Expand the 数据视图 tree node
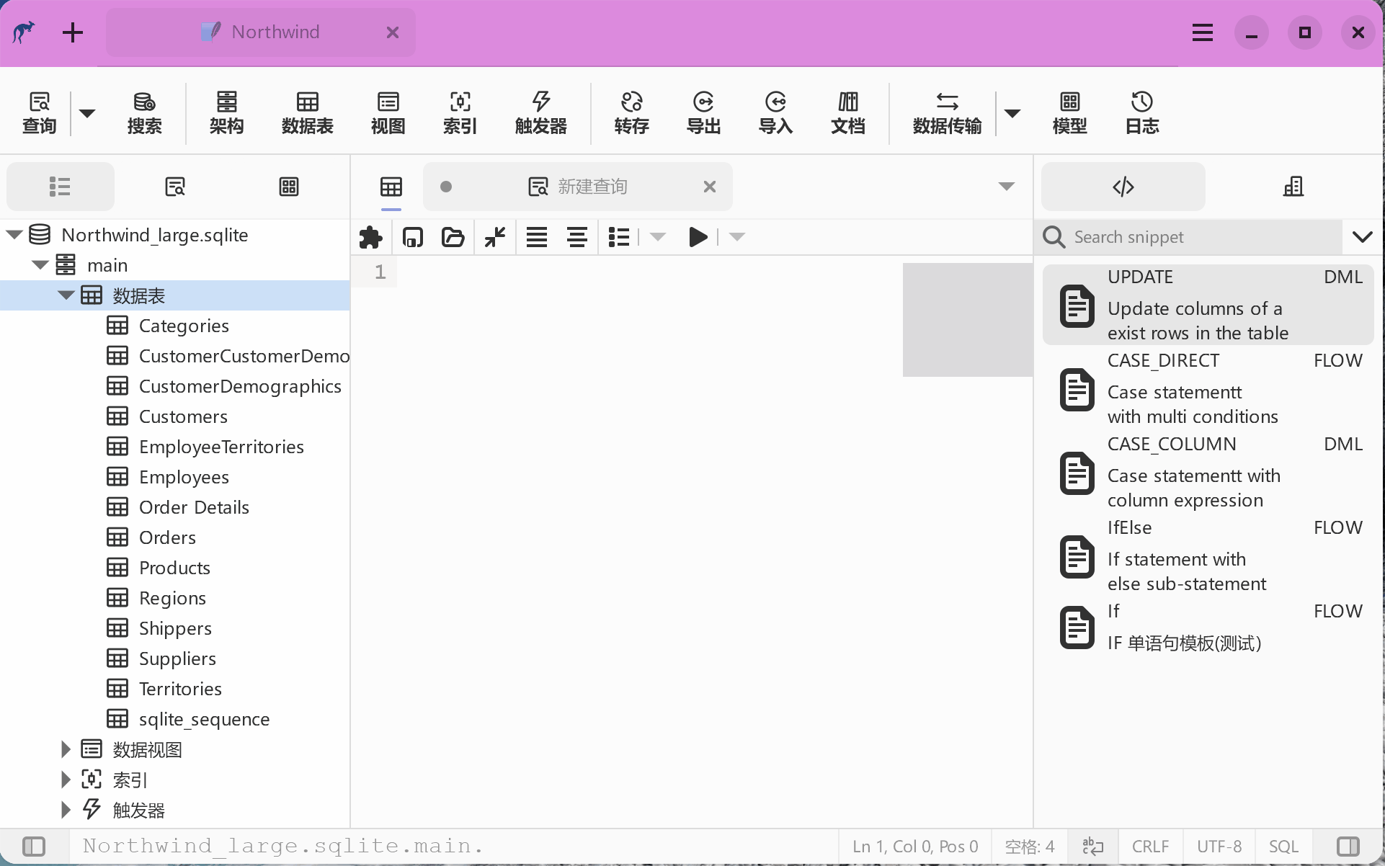Viewport: 1385px width, 866px height. tap(66, 749)
